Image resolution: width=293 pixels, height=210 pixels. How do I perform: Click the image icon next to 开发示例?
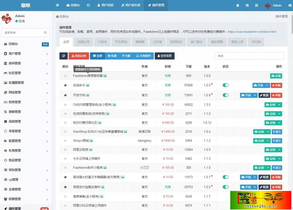pos(88,95)
